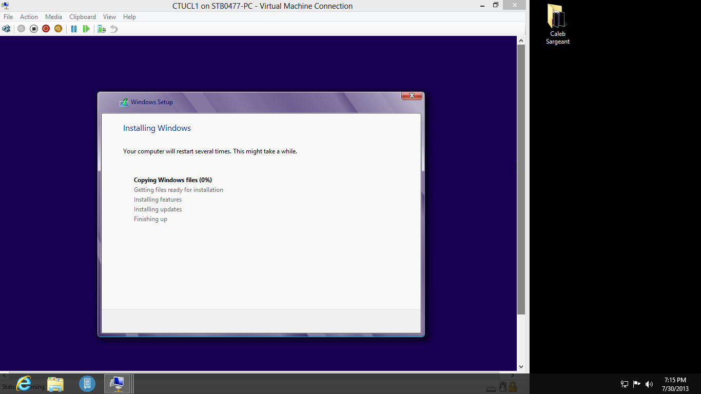This screenshot has width=701, height=394.
Task: Open the Clipboard menu
Action: 83,17
